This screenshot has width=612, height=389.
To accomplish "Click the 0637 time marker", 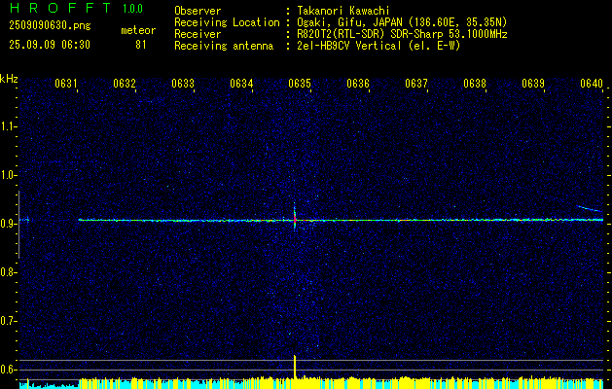I will (416, 84).
